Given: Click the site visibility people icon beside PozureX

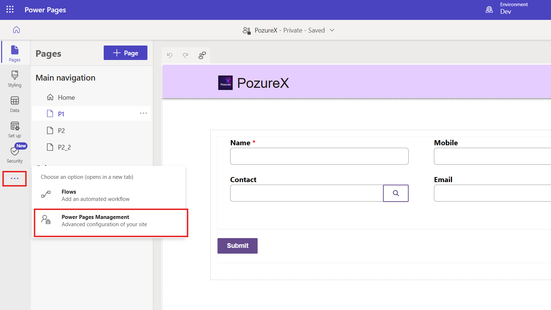Looking at the screenshot, I should coord(247,30).
